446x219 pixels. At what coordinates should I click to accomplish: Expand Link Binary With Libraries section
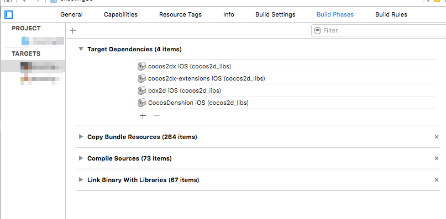[81, 180]
